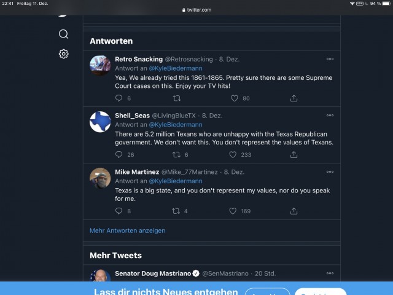Share Mike Martinez's tweet
This screenshot has width=393, height=295.
(x=294, y=211)
